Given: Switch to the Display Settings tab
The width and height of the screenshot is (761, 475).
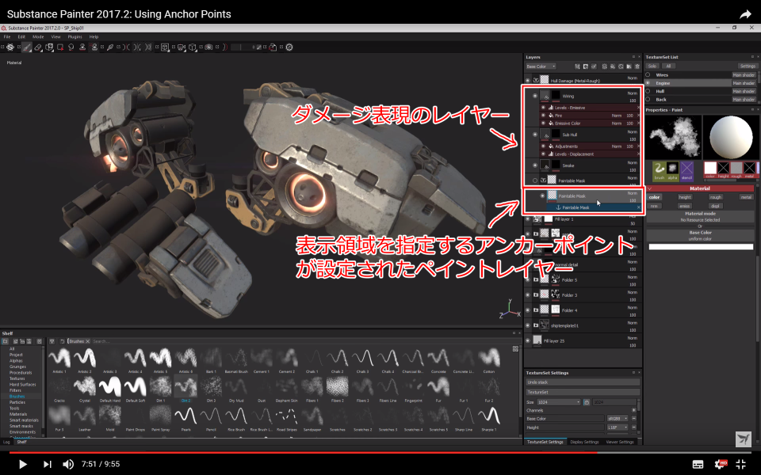Looking at the screenshot, I should 584,442.
